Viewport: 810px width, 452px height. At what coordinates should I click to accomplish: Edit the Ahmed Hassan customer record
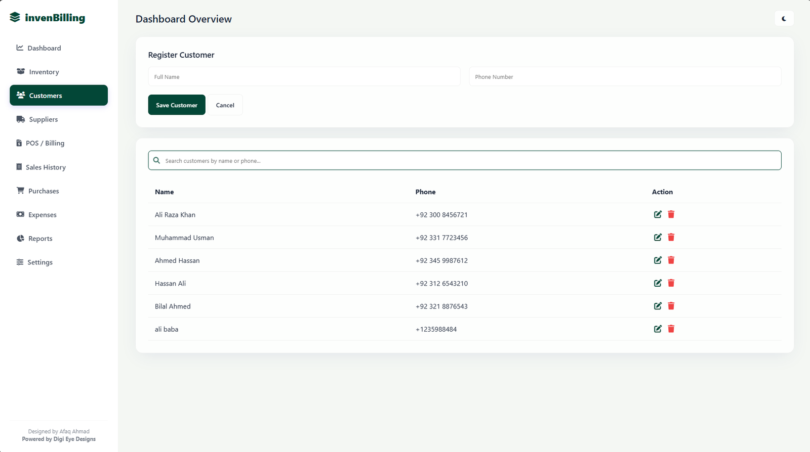[x=658, y=260]
